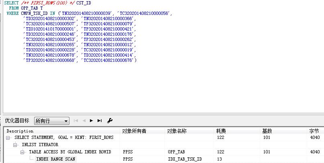The height and width of the screenshot is (163, 324).
Task: Go to first plan step icon
Action: (76, 121)
